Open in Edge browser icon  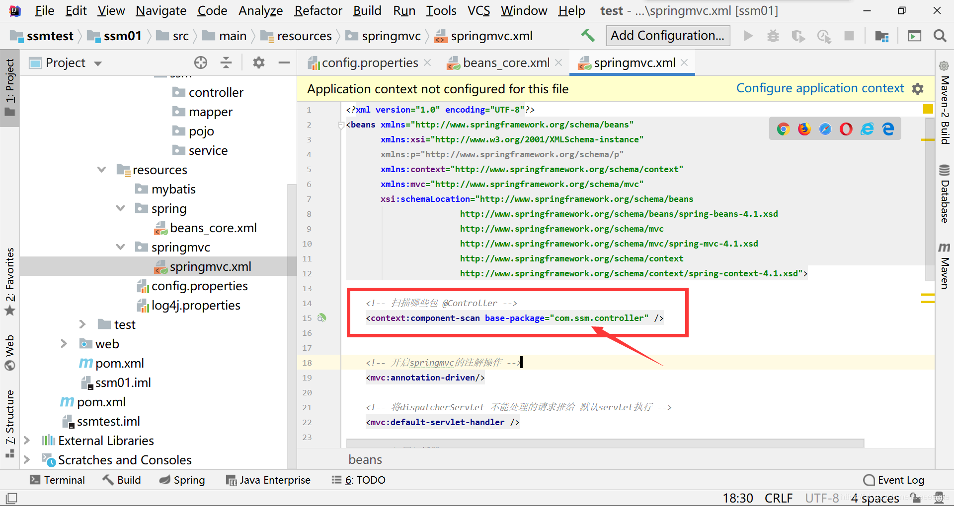tap(888, 129)
